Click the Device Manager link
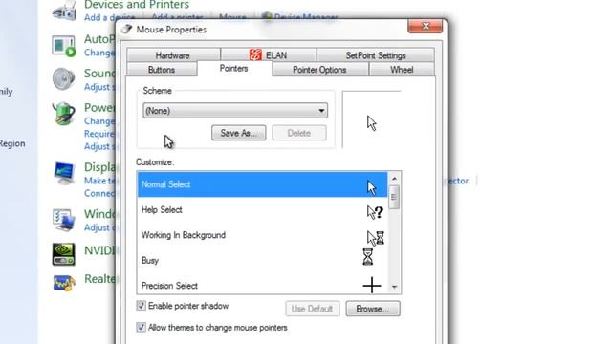The height and width of the screenshot is (344, 612). (306, 17)
